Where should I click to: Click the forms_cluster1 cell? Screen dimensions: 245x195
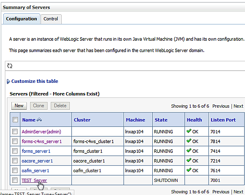click(98, 151)
